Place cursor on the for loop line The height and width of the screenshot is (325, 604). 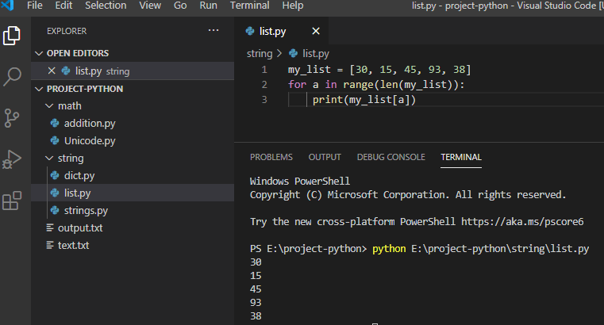click(376, 85)
